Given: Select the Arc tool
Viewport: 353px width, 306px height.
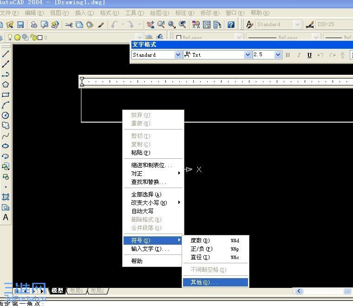Looking at the screenshot, I should [6, 105].
